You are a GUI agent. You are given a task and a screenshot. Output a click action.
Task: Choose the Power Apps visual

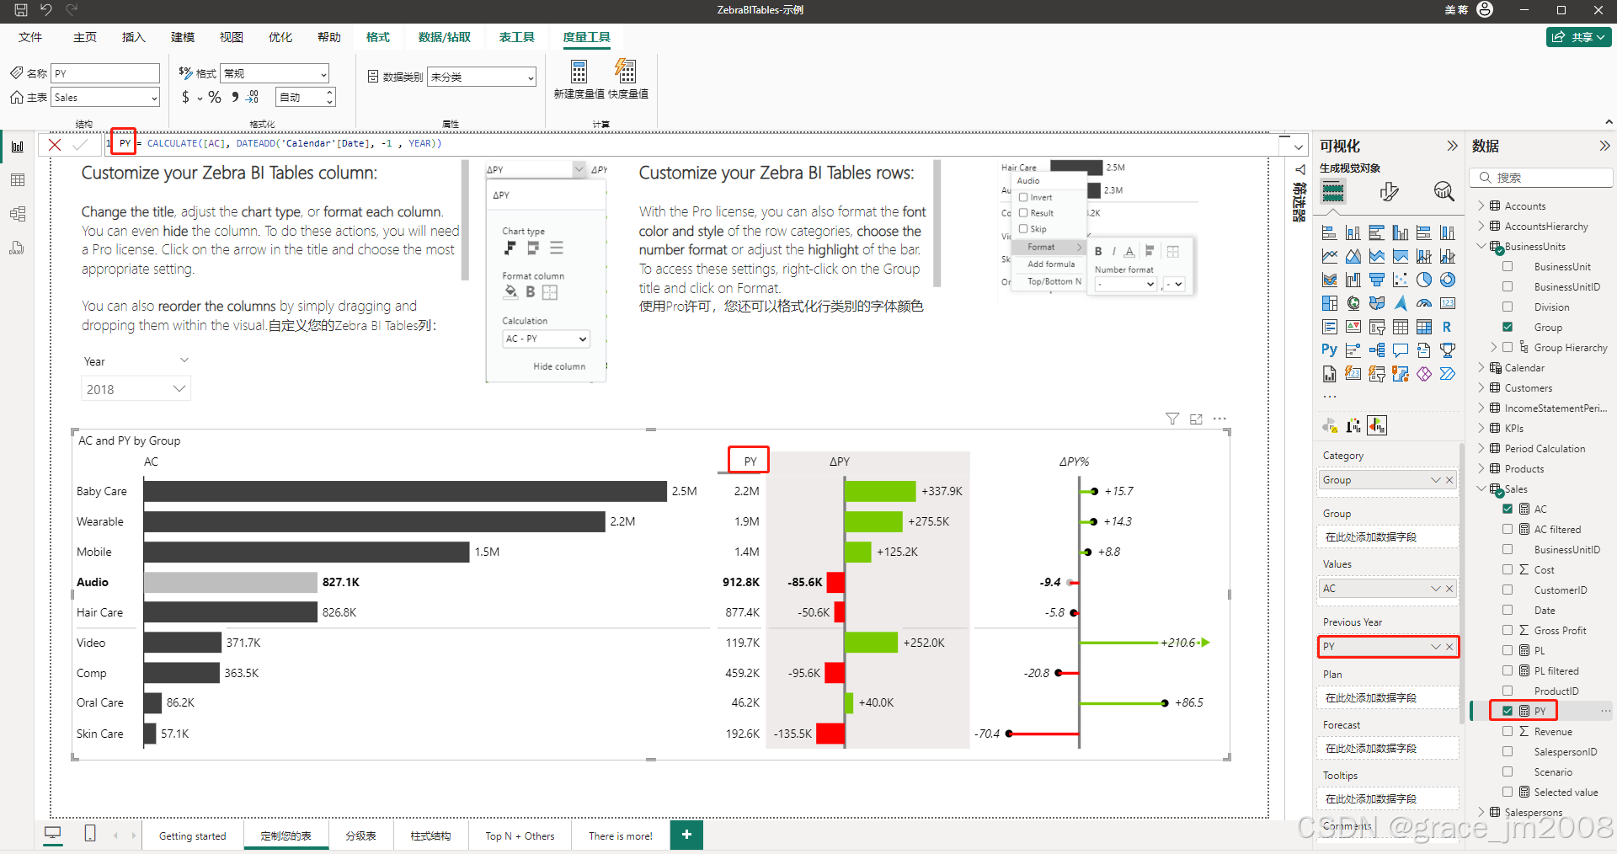coord(1424,374)
